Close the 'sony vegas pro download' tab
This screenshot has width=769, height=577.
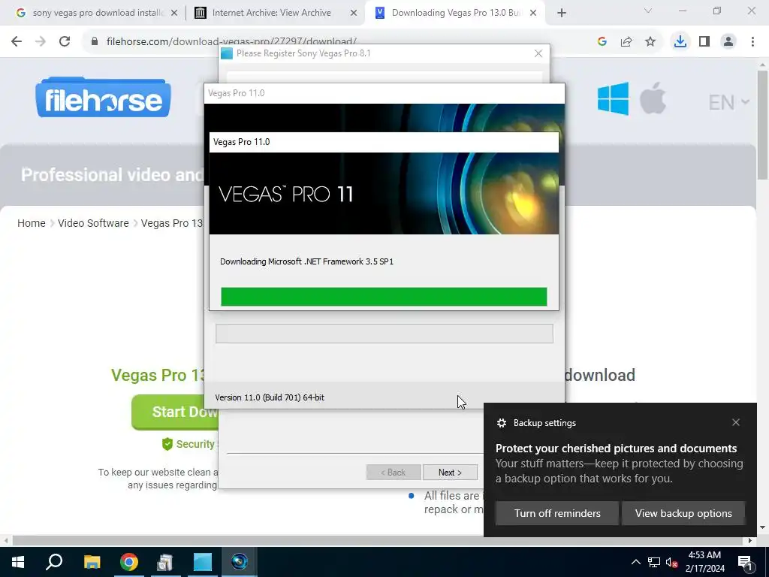pos(174,13)
